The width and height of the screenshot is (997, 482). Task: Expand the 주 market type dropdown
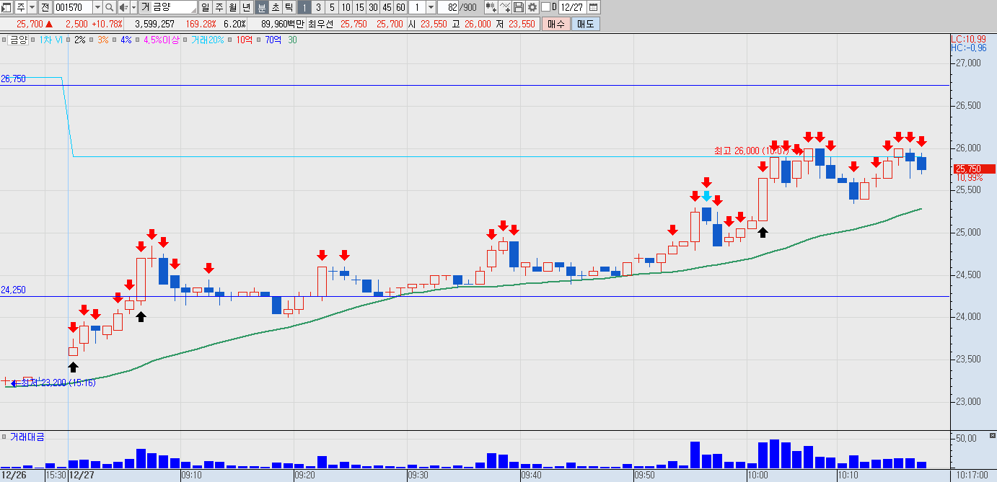click(32, 8)
